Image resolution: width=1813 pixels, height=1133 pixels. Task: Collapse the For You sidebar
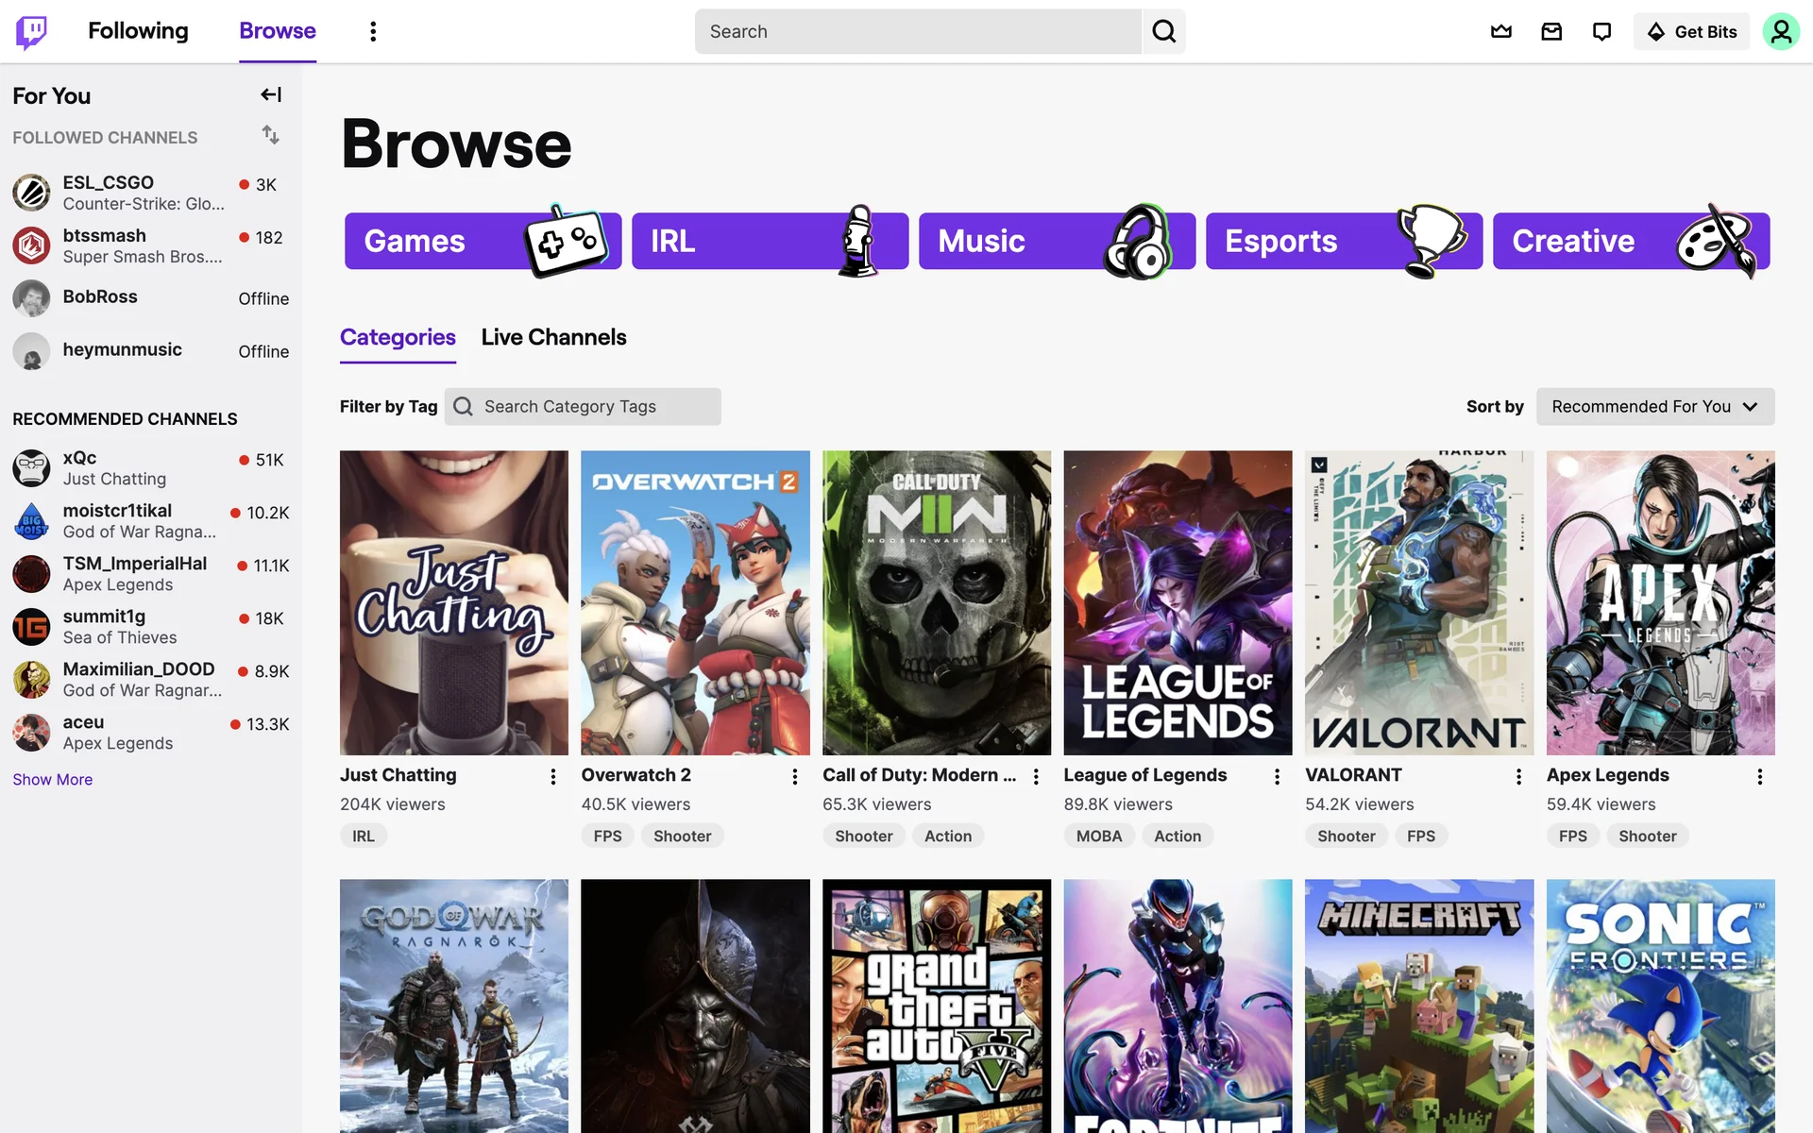click(271, 94)
